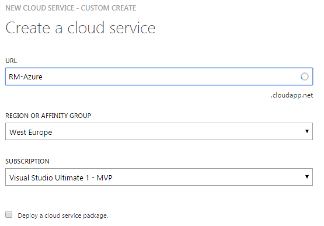
Task: Click the URL input field containing RM-Azure
Action: [x=159, y=77]
